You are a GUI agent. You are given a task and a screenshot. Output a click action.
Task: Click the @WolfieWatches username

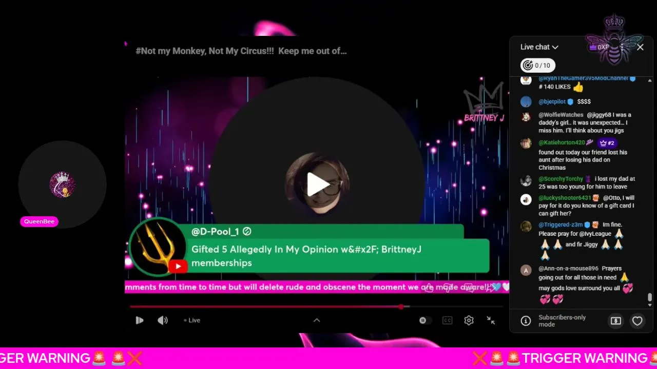561,115
